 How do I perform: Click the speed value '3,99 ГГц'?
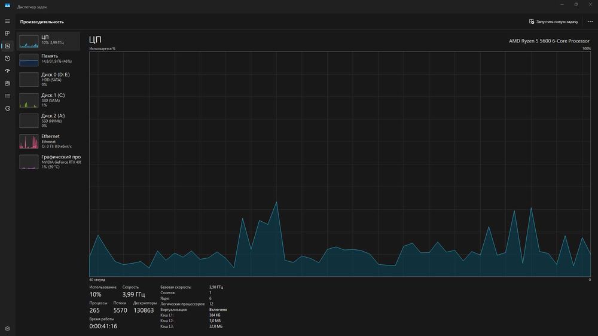click(133, 294)
